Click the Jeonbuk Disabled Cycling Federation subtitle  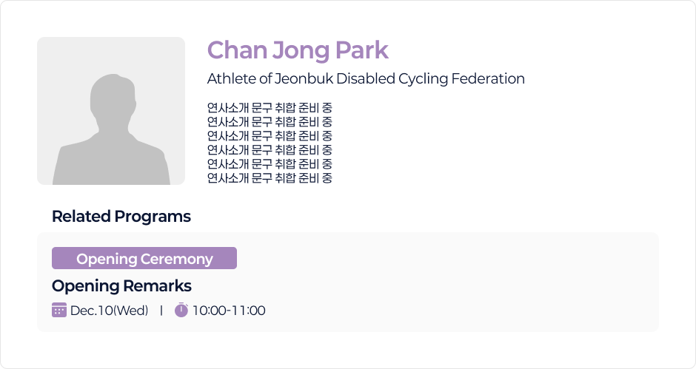(366, 78)
